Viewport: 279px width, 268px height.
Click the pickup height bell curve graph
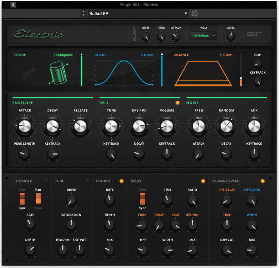[124, 72]
